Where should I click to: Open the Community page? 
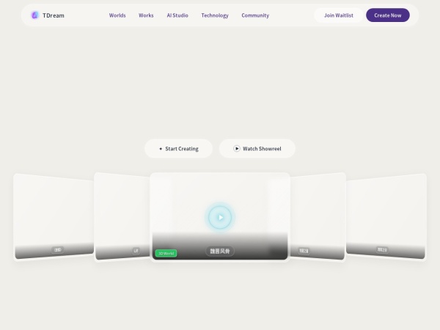(255, 15)
